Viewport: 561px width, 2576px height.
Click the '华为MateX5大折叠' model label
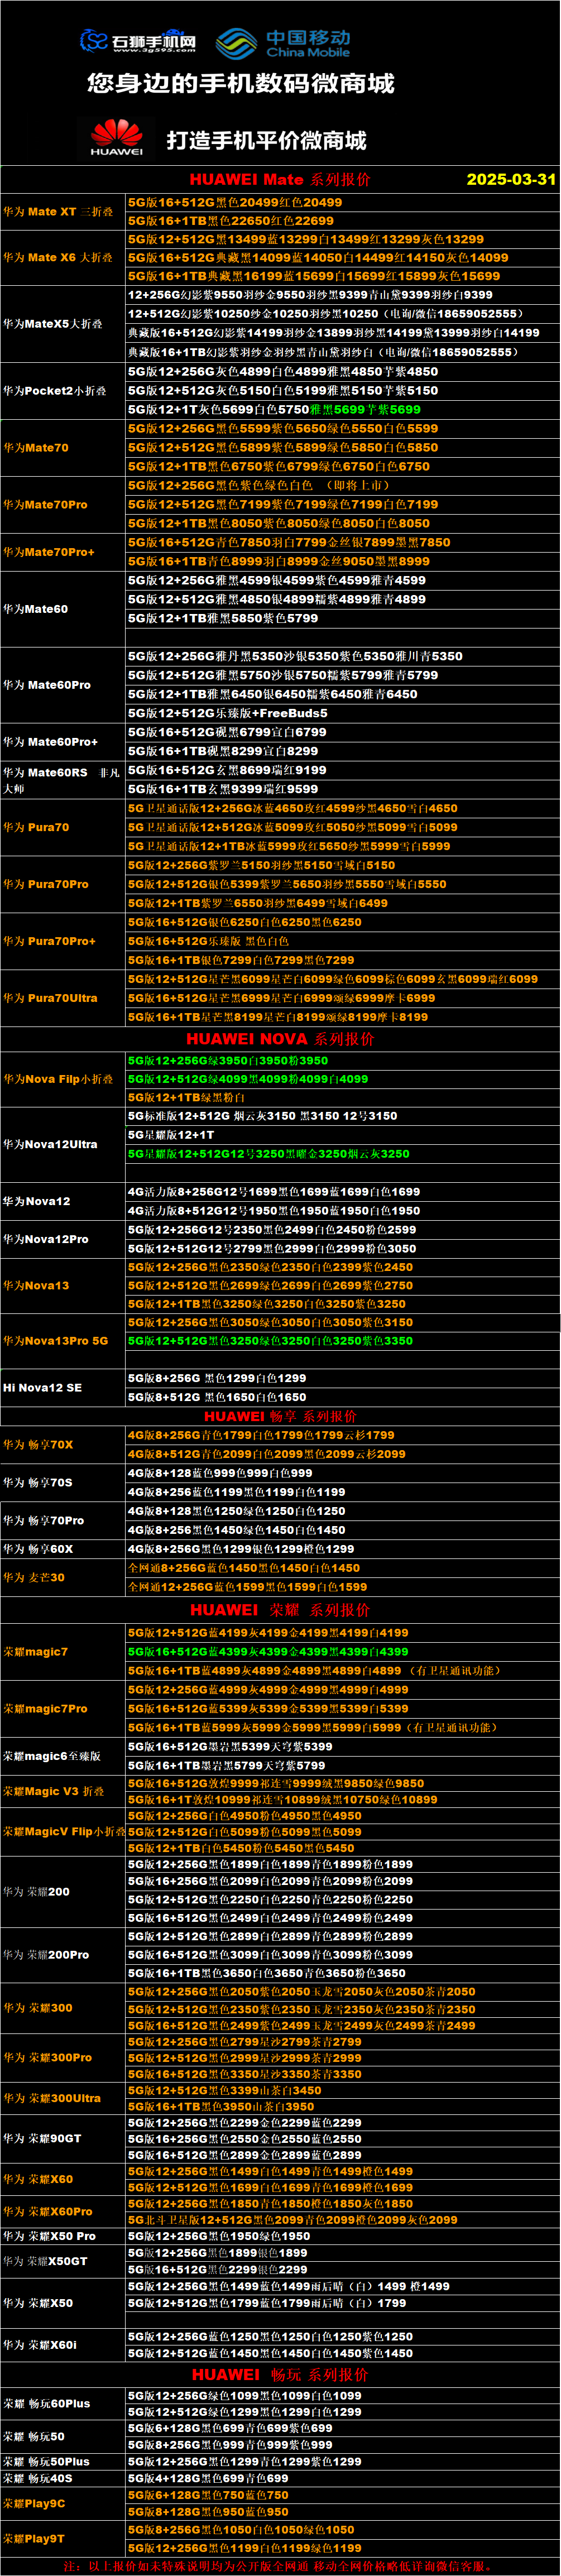(x=53, y=324)
